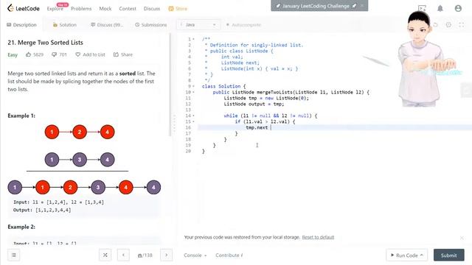472x265 pixels.
Task: Open the playground terminal icon
Action: (422, 8)
